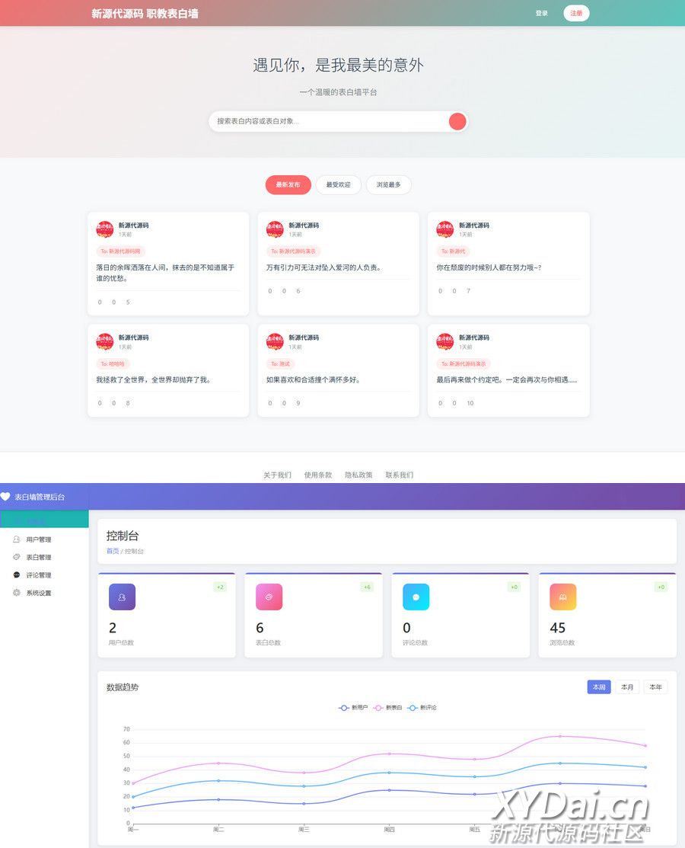Open 系统设置 in the admin sidebar
The image size is (685, 848).
(x=38, y=593)
